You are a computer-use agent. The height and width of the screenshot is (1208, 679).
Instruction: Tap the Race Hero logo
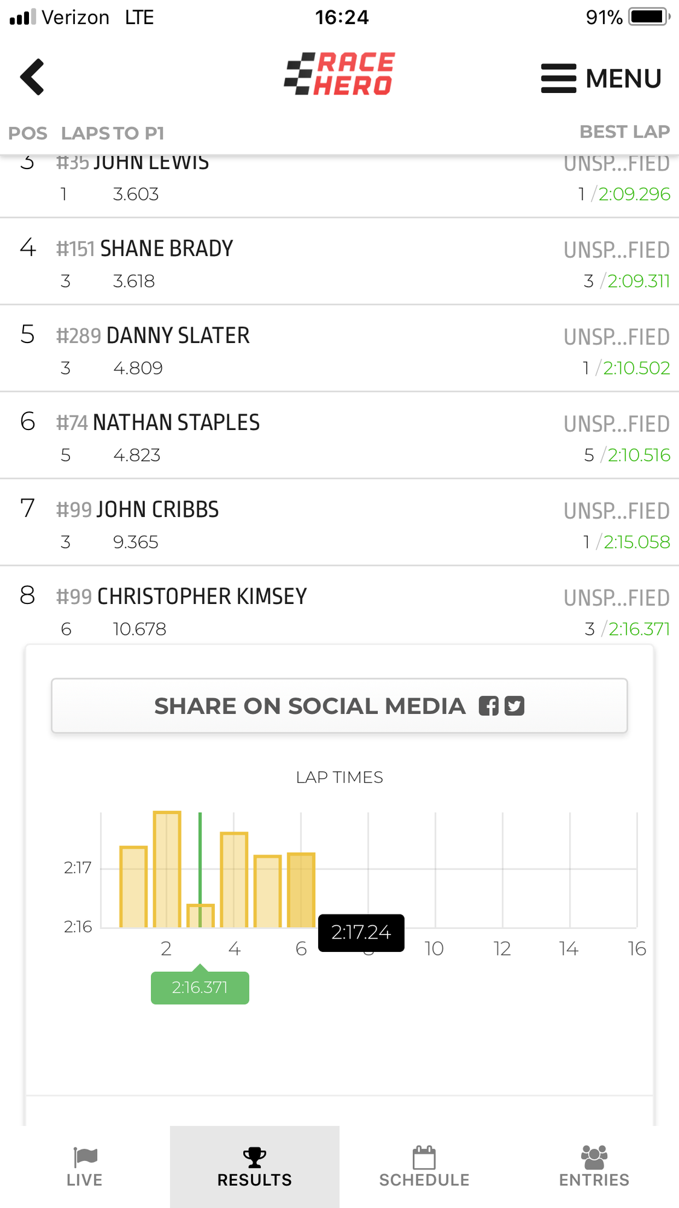pyautogui.click(x=339, y=74)
